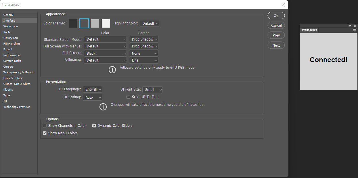Close the Websocket panel

[x=355, y=26]
